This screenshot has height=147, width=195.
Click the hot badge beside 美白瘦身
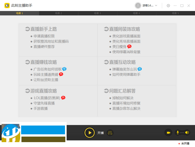(x=129, y=47)
